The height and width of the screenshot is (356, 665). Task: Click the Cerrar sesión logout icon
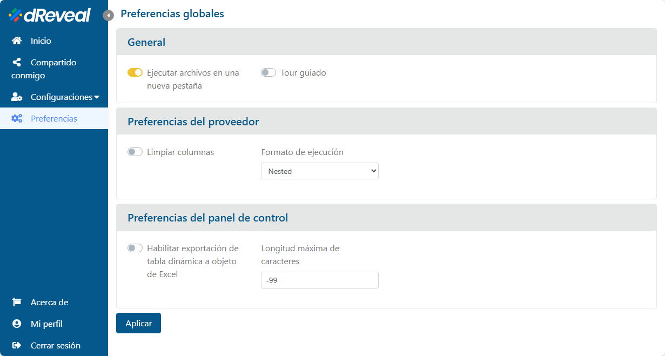coord(17,346)
